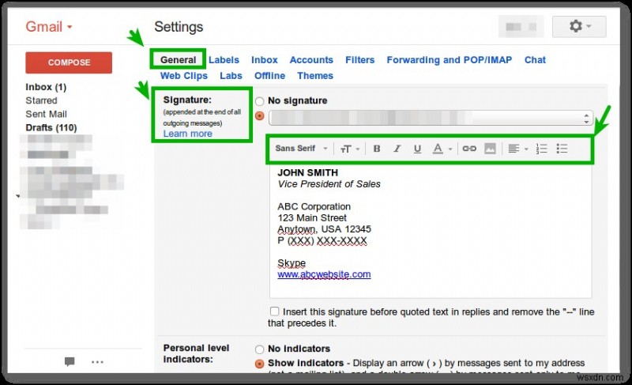Insert a hyperlink into the signature
Image resolution: width=632 pixels, height=385 pixels.
(x=469, y=149)
